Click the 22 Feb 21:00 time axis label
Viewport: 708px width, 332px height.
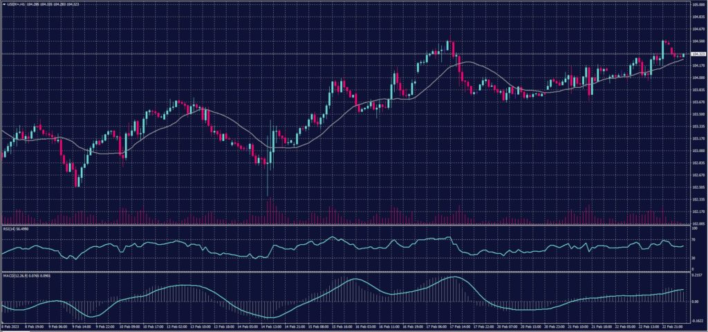tap(672, 325)
